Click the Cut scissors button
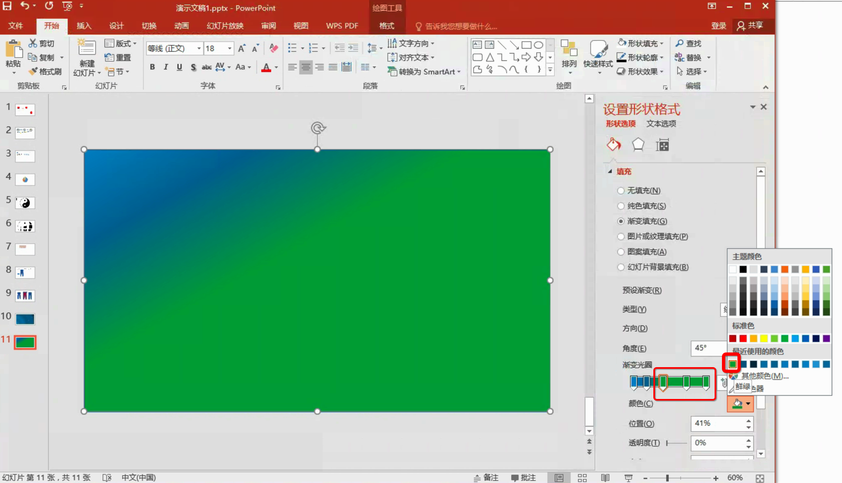 [x=41, y=43]
